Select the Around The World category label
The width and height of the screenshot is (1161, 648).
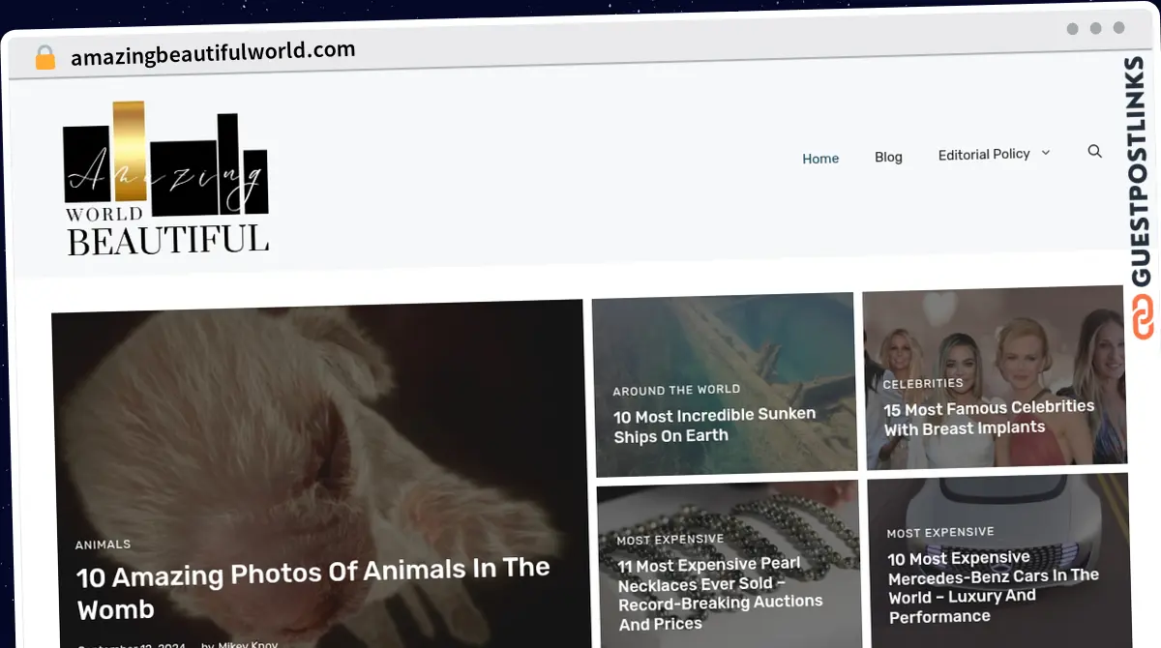[x=676, y=390]
